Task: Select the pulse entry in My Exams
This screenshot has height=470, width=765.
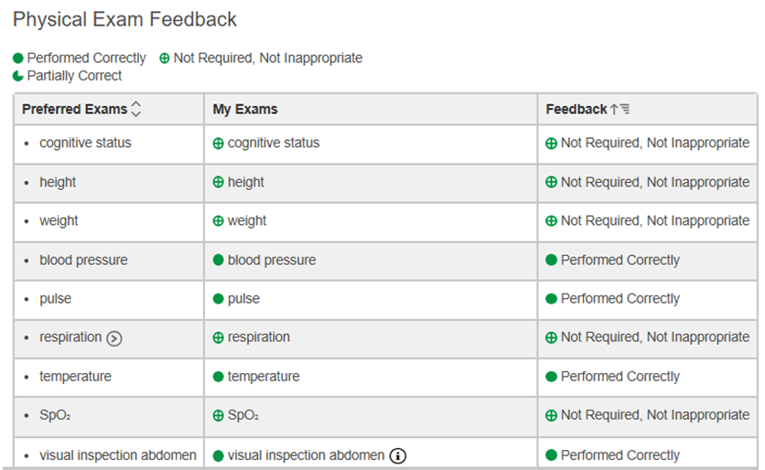Action: click(243, 298)
